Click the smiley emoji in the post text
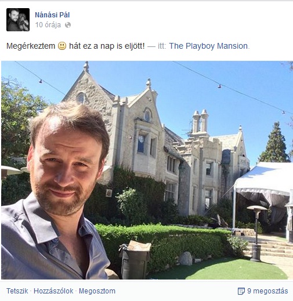The width and height of the screenshot is (293, 301). coord(62,46)
